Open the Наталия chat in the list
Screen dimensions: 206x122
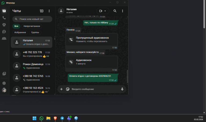pyautogui.click(x=32, y=42)
